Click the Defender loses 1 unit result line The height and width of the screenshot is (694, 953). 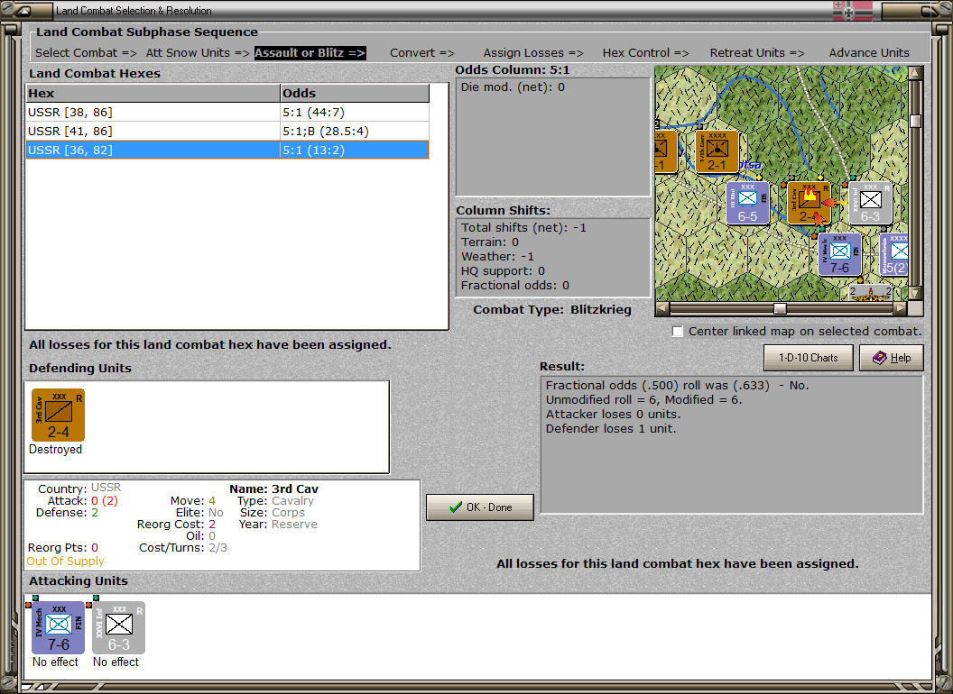(x=611, y=429)
